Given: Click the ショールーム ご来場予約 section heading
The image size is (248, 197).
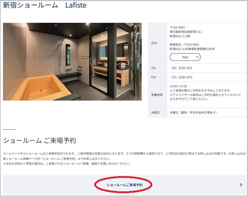Looking at the screenshot, I should pos(40,140).
